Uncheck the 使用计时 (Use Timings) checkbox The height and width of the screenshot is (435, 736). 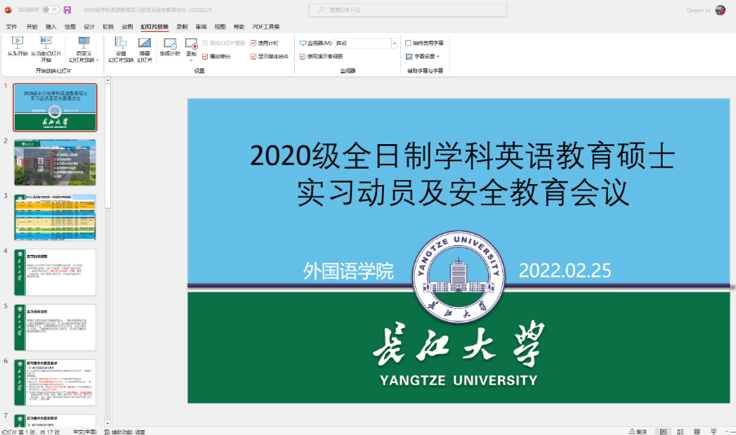point(253,43)
